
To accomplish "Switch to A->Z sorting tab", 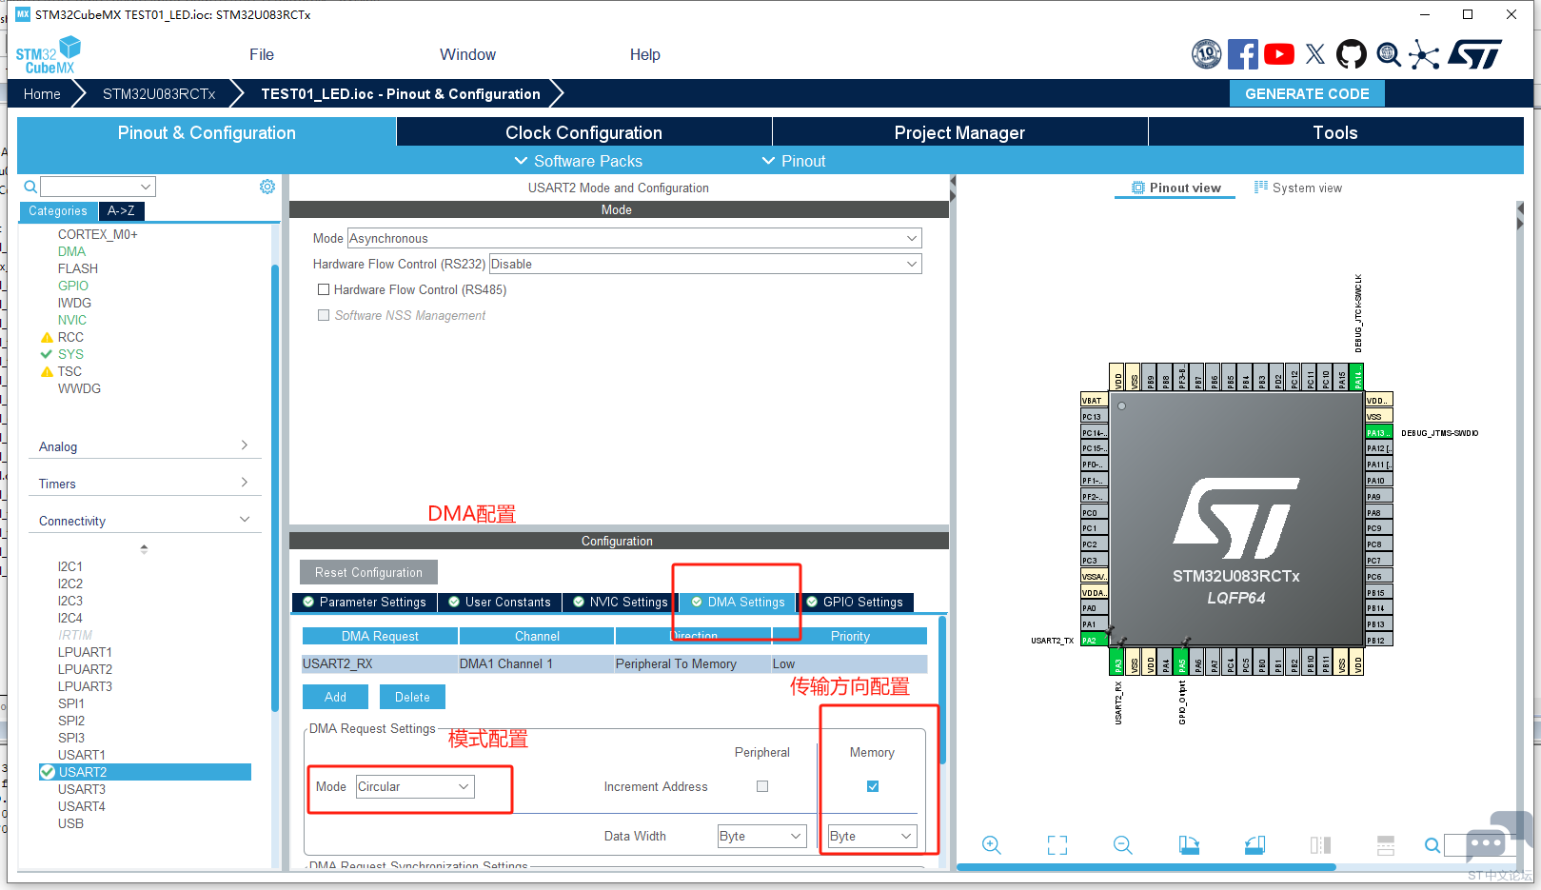I will click(x=121, y=211).
